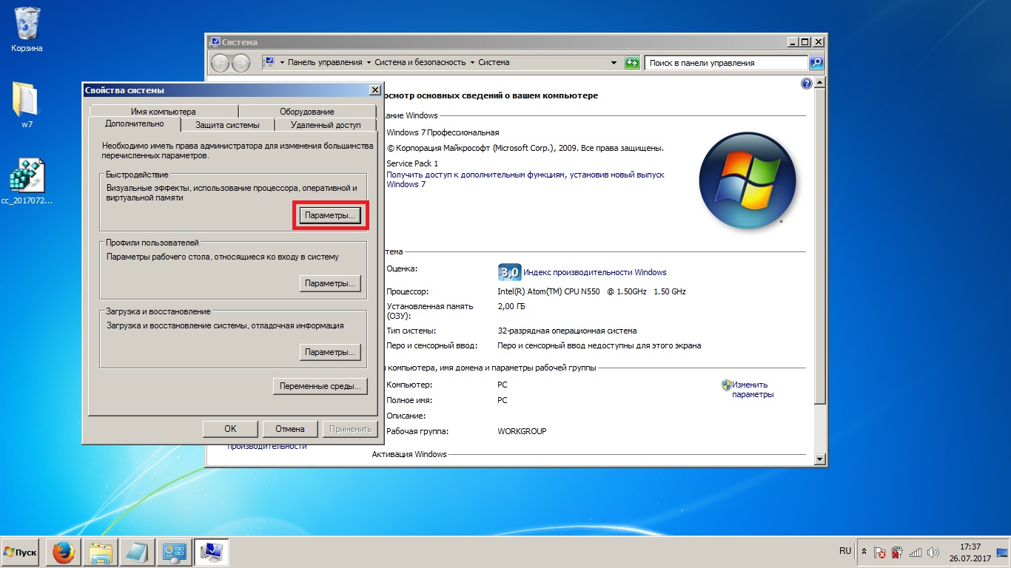1011x568 pixels.
Task: Open Индекс производительности Windows link
Action: point(596,272)
